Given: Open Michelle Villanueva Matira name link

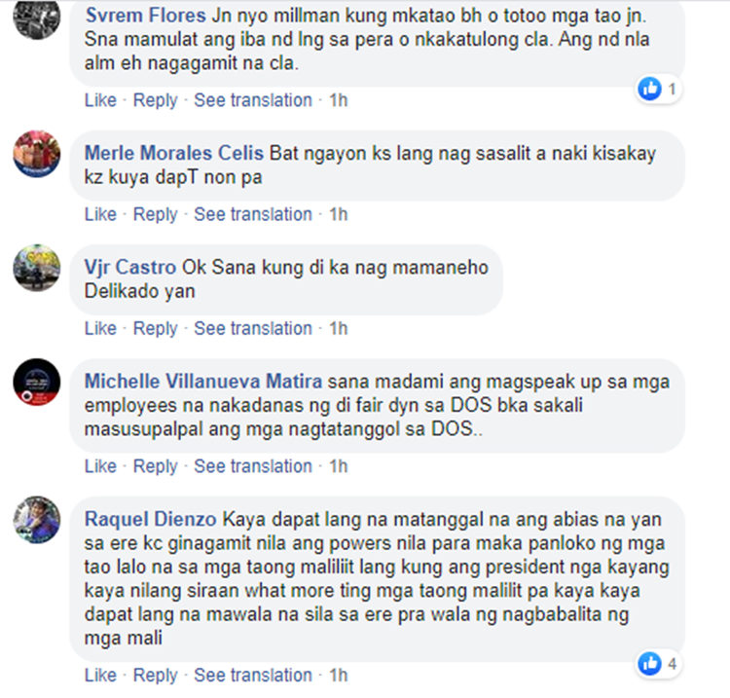Looking at the screenshot, I should [x=203, y=382].
